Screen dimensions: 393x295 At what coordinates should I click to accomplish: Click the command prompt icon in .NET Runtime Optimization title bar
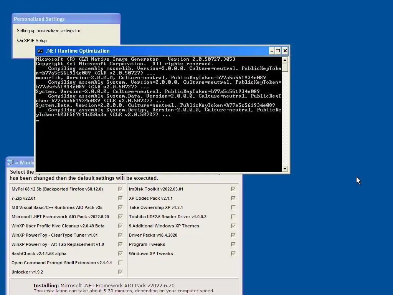pyautogui.click(x=40, y=51)
